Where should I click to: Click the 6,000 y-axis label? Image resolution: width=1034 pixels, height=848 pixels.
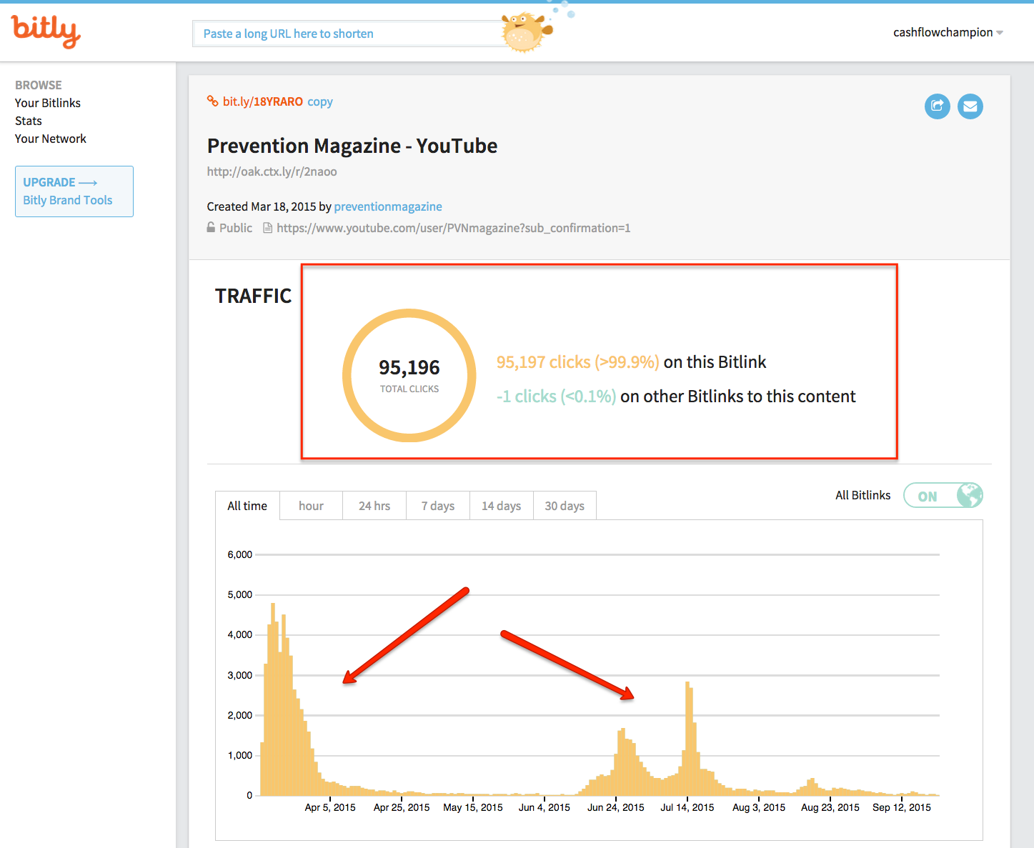click(x=240, y=554)
